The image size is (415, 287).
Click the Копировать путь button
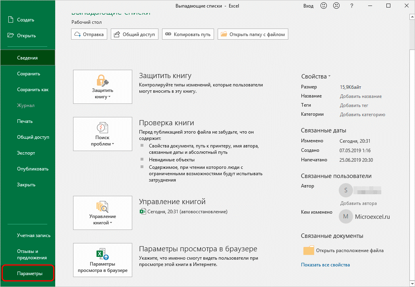coord(188,34)
